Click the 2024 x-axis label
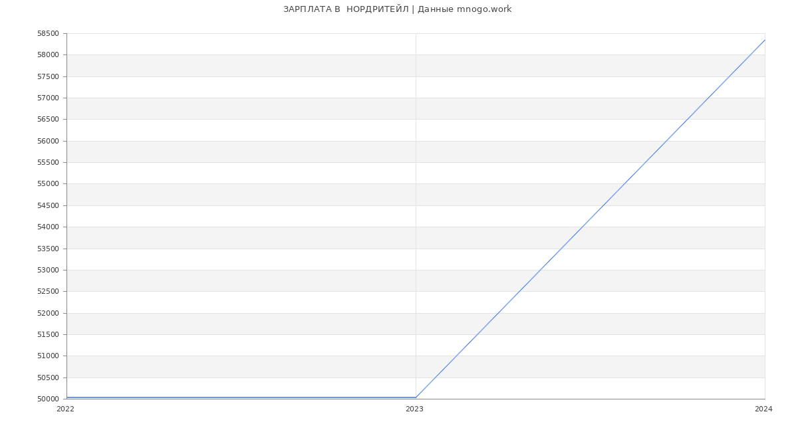Viewport: 798px width, 432px height. tap(763, 409)
